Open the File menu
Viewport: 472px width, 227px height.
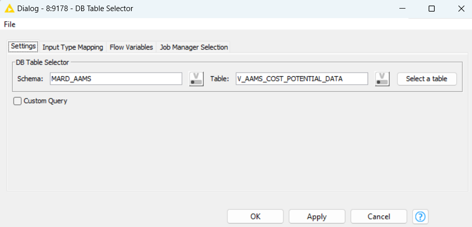tap(10, 24)
